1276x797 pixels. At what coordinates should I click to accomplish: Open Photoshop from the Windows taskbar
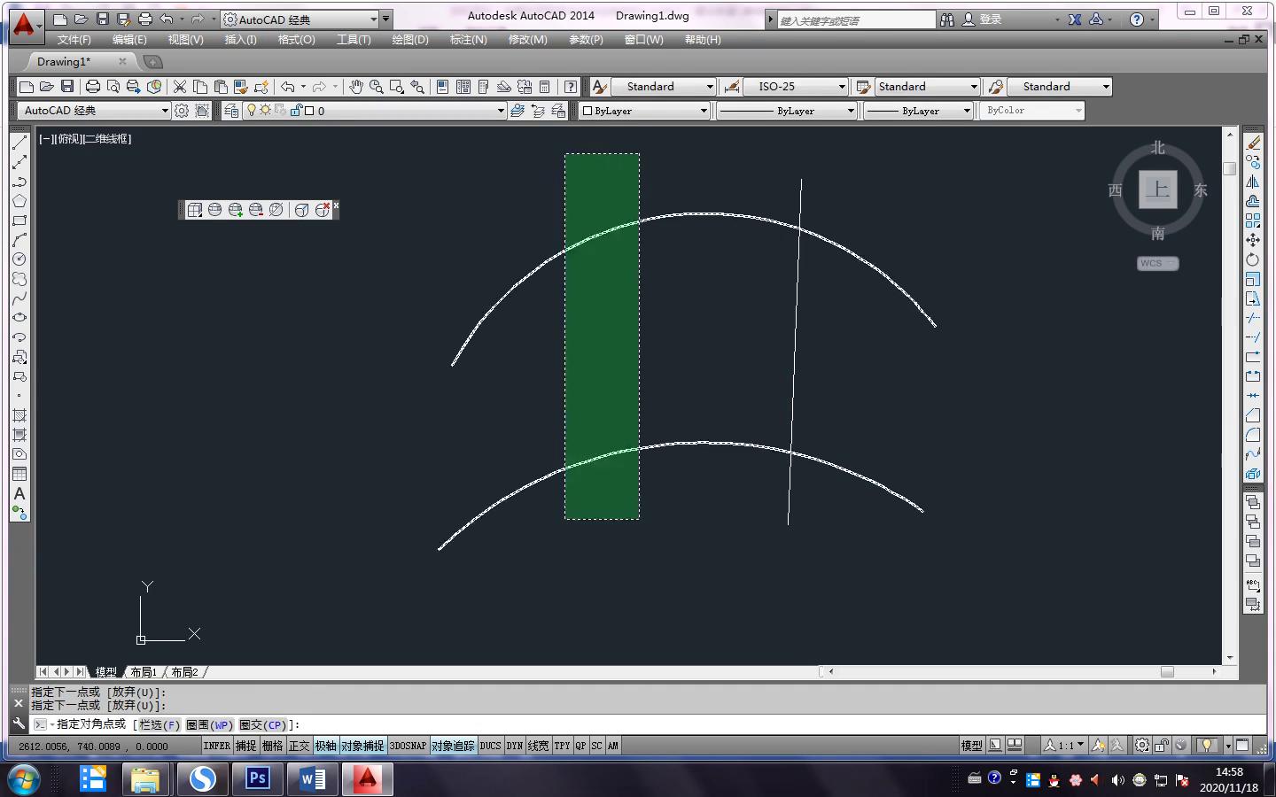pyautogui.click(x=257, y=778)
